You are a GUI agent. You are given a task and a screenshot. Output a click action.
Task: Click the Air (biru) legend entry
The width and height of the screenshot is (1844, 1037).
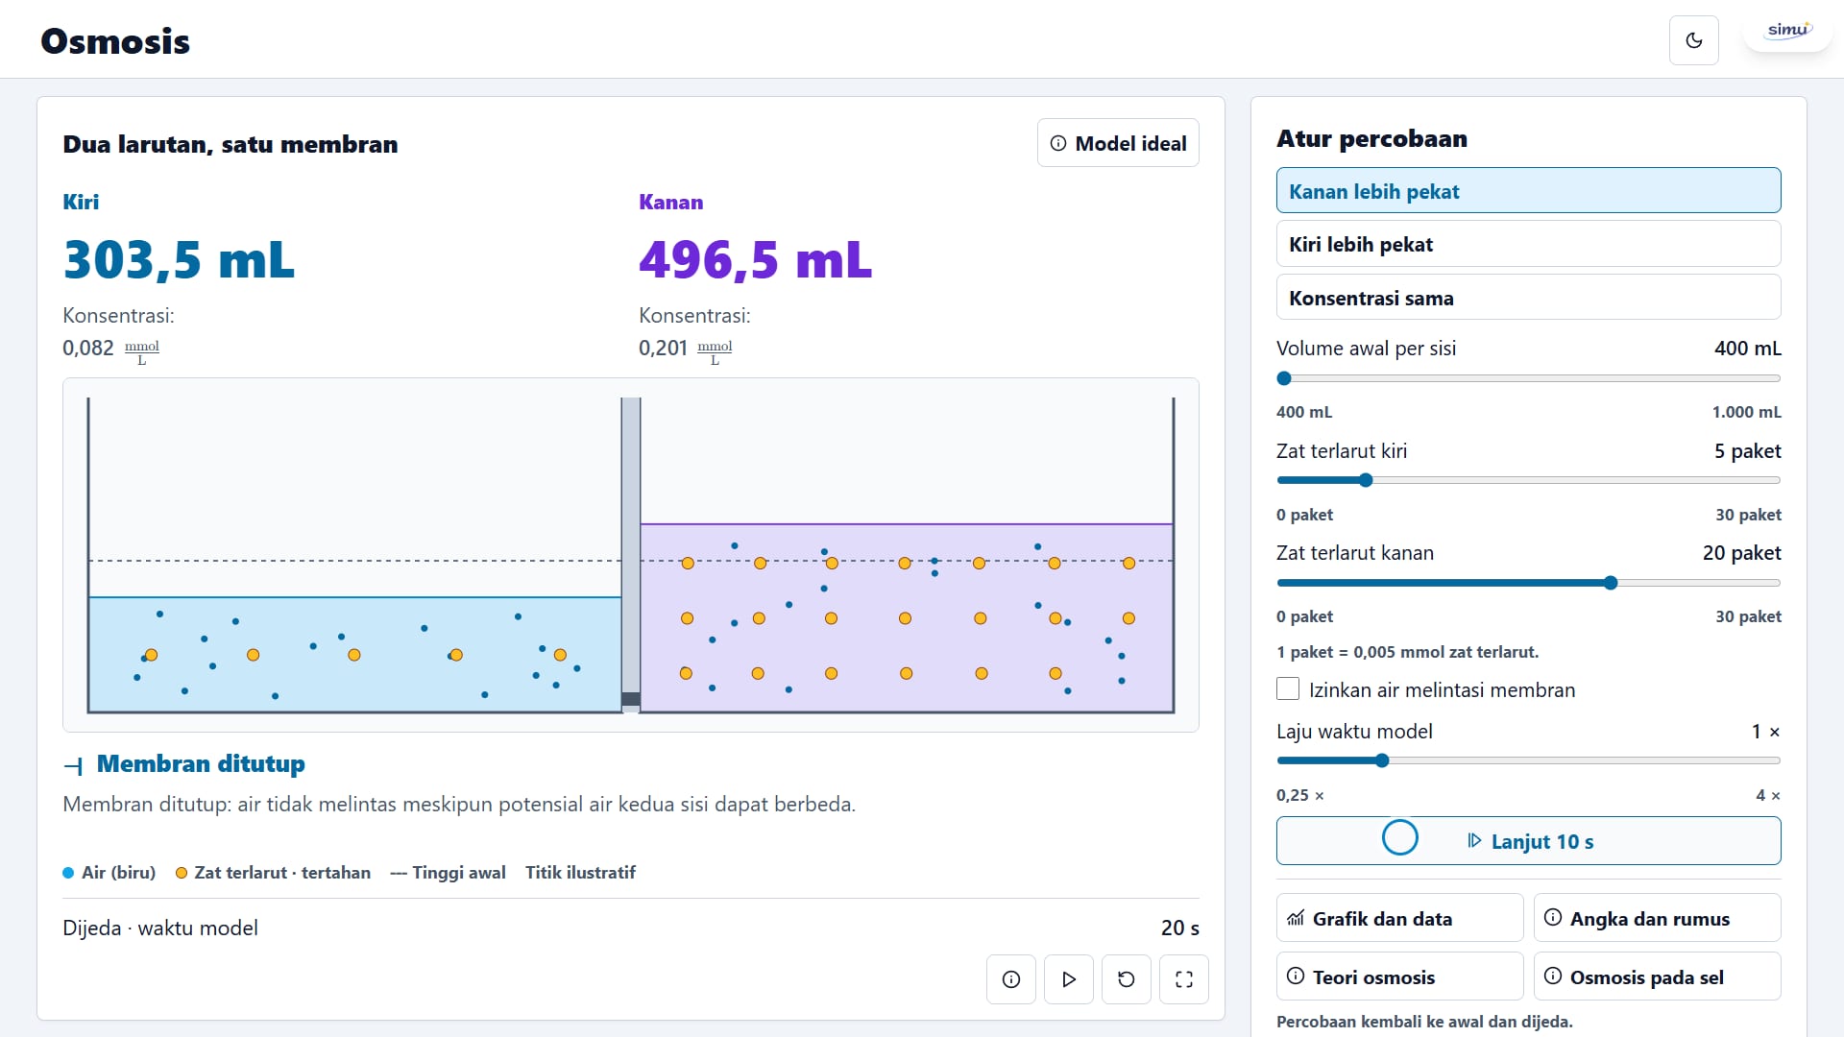[x=109, y=873]
